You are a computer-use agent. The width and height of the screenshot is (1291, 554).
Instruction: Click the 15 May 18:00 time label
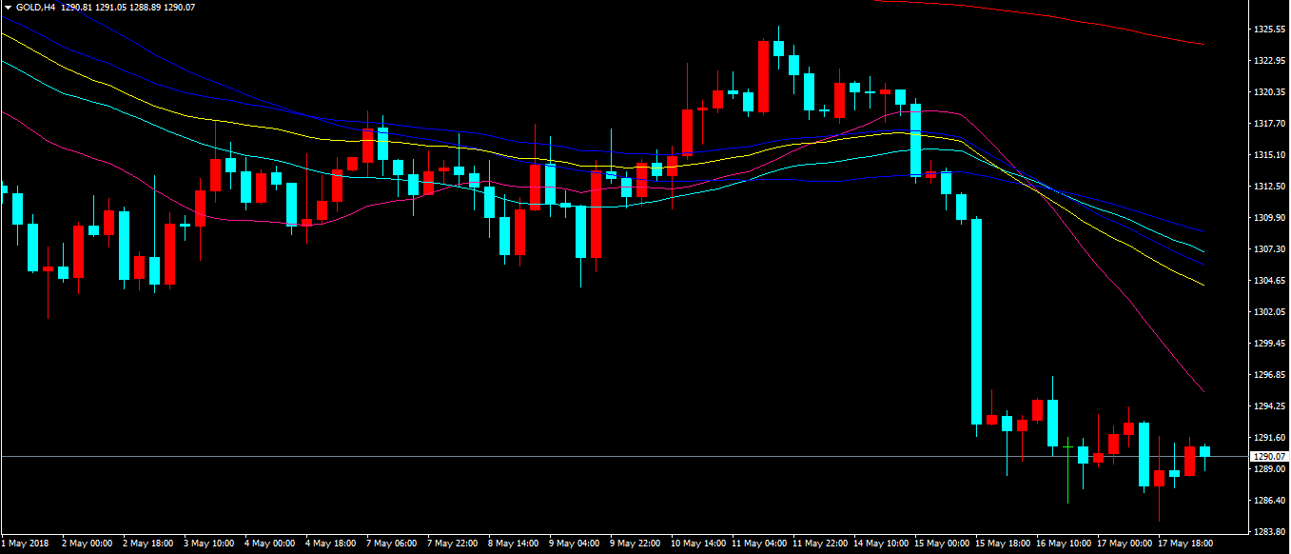1003,544
